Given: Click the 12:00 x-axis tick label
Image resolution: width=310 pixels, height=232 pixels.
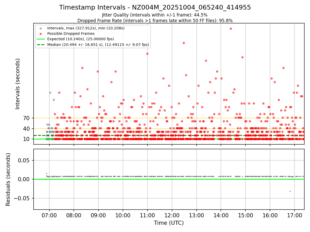Looking at the screenshot, I should tap(172, 215).
